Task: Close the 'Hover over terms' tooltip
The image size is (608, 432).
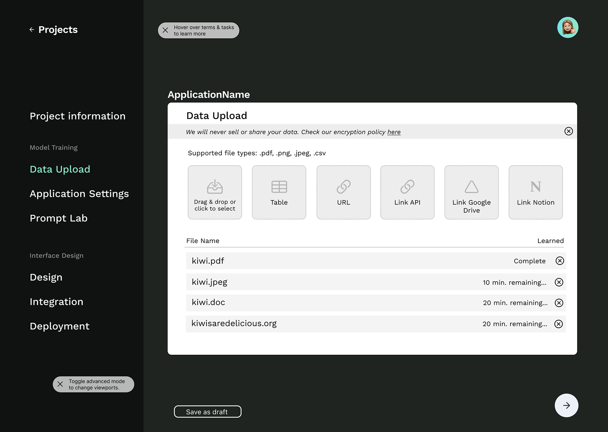Action: [x=165, y=30]
